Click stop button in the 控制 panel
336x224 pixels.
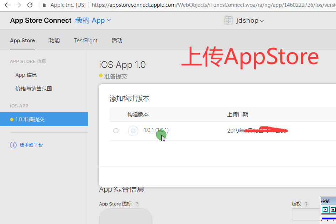pos(333,209)
